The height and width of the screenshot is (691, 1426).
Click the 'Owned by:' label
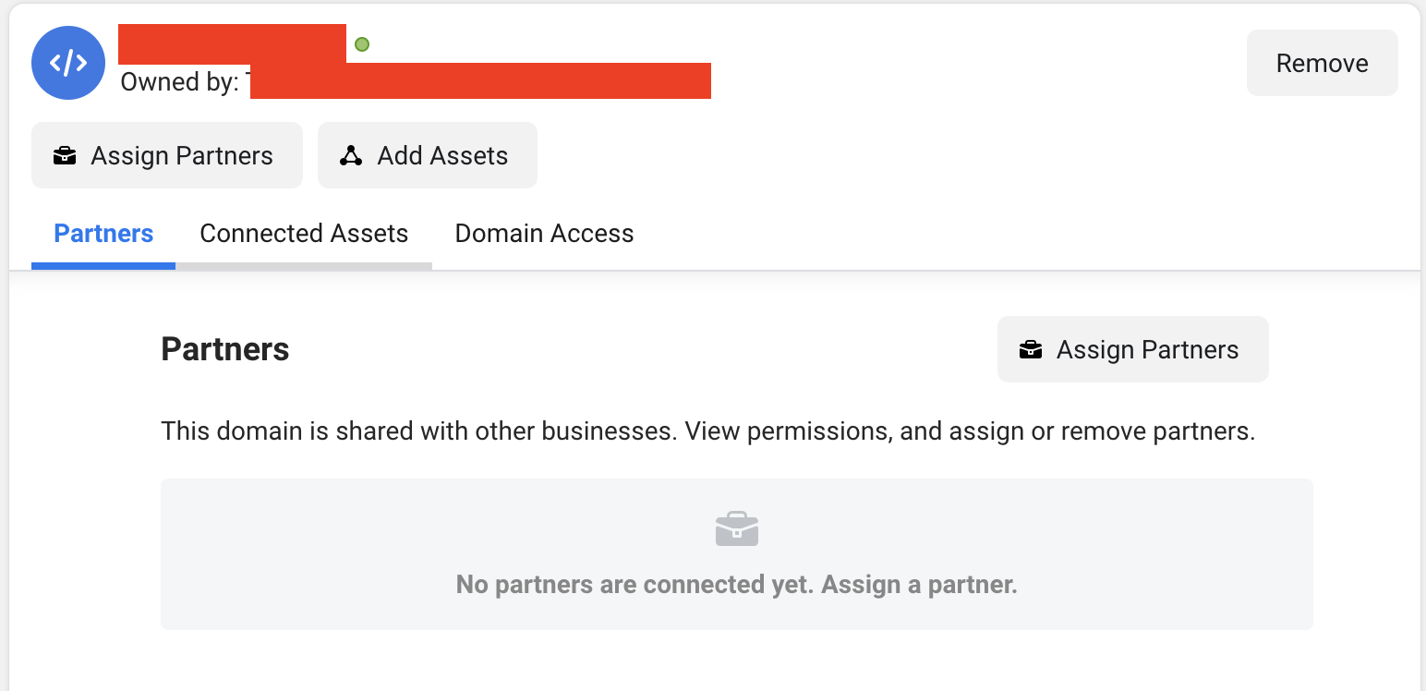pyautogui.click(x=179, y=82)
